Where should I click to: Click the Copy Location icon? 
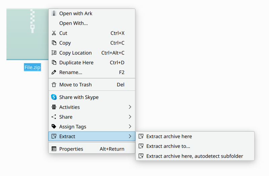point(54,53)
